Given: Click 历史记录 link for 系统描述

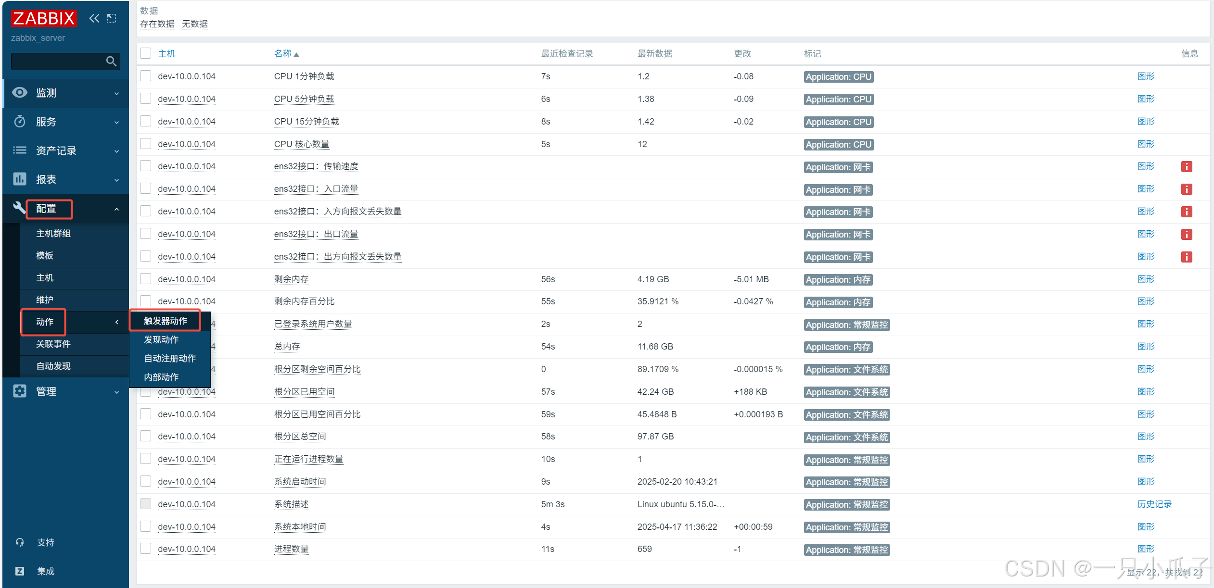Looking at the screenshot, I should 1154,504.
